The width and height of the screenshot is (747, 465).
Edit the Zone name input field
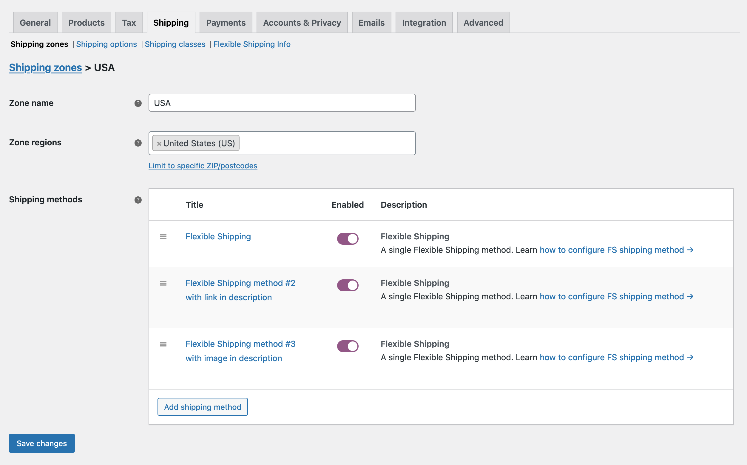282,102
